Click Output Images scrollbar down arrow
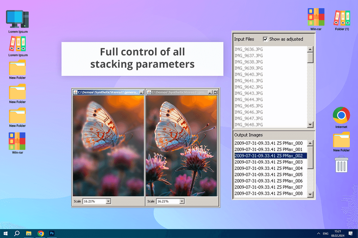The height and width of the screenshot is (238, 358). (x=310, y=194)
